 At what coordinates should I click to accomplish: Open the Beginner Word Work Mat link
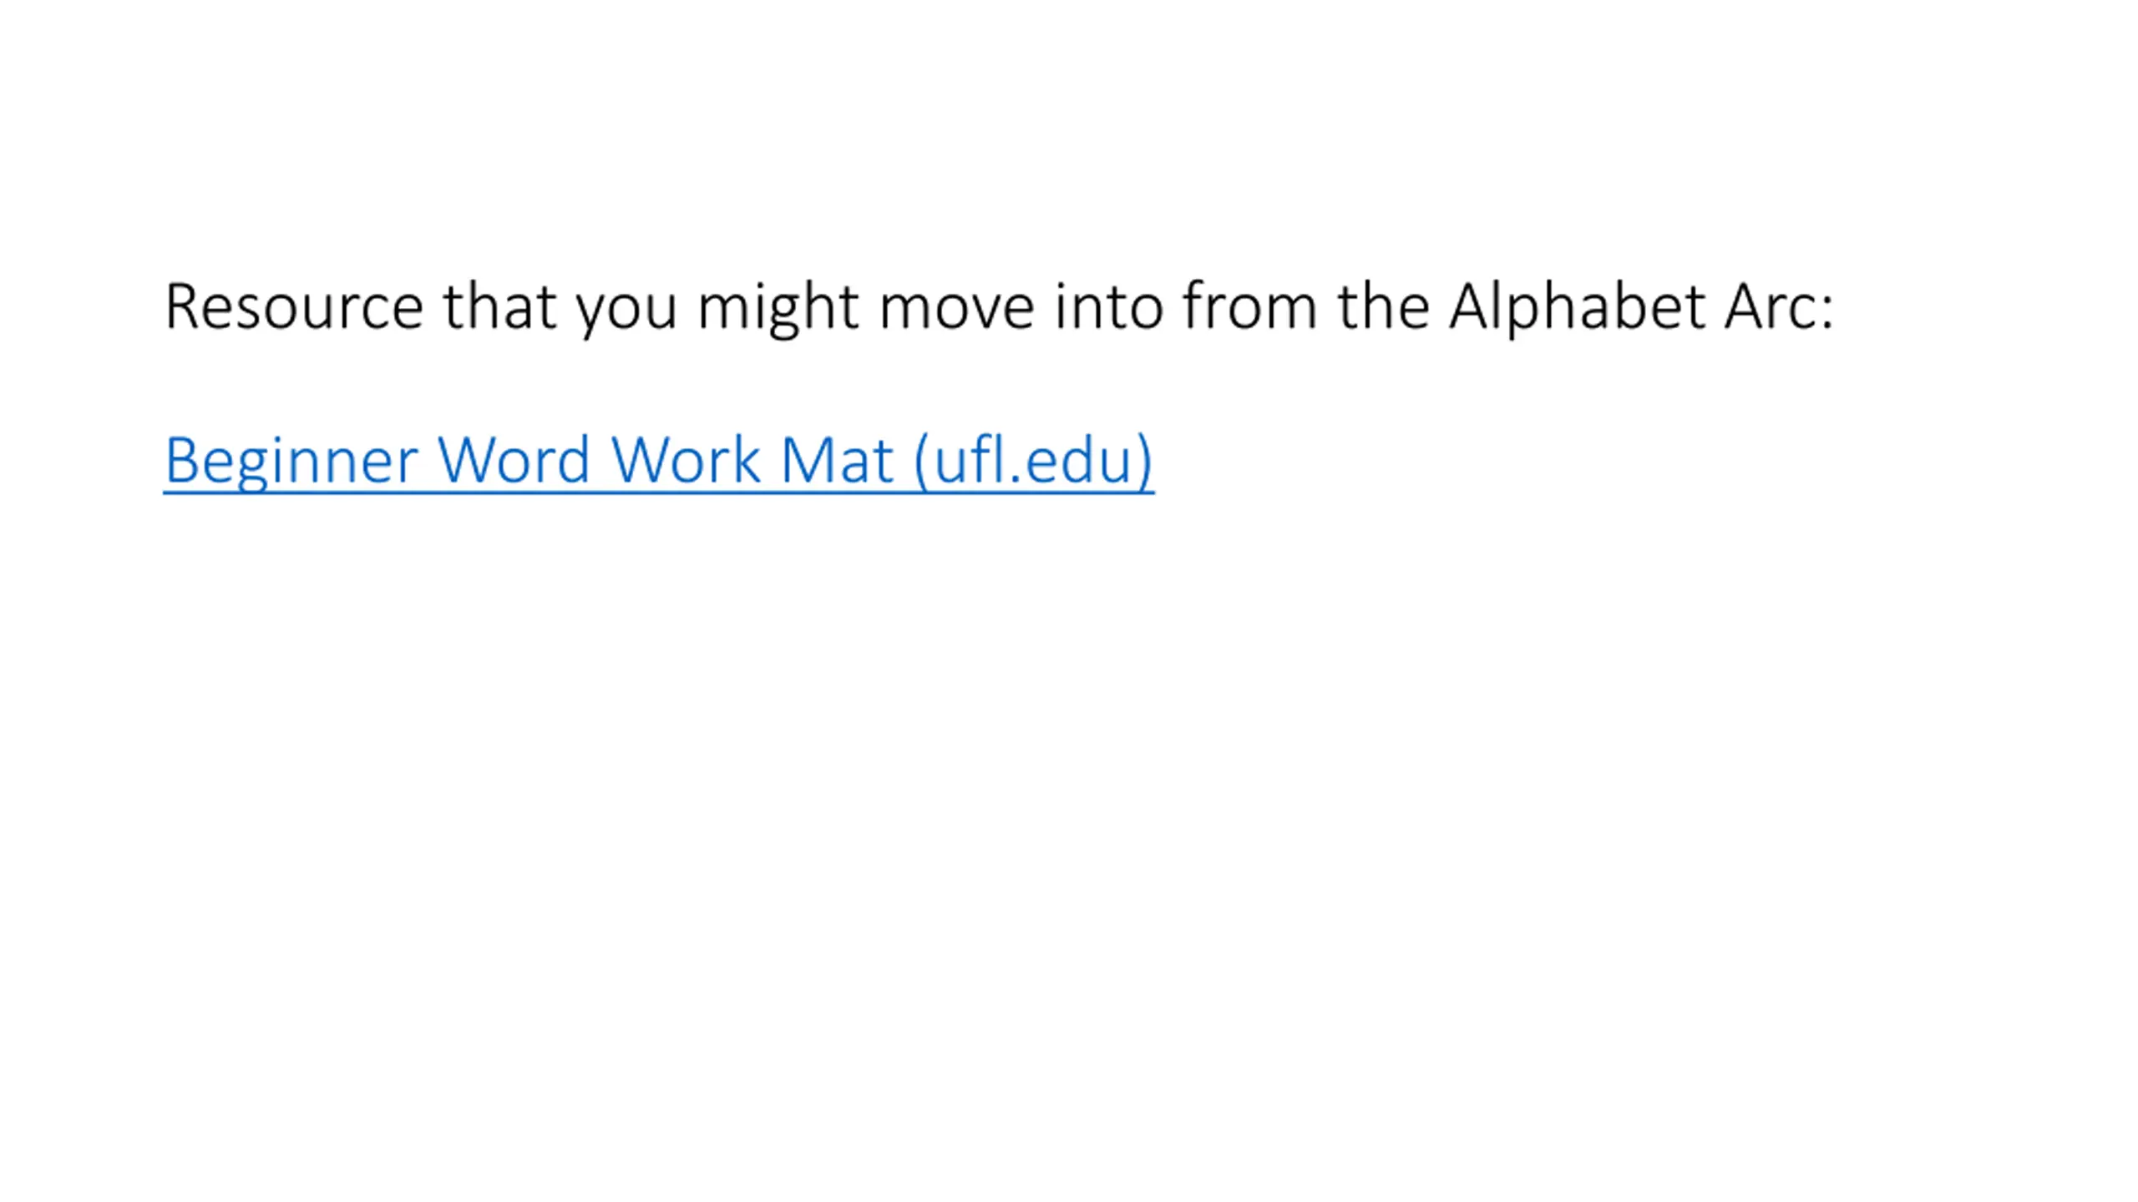(658, 460)
